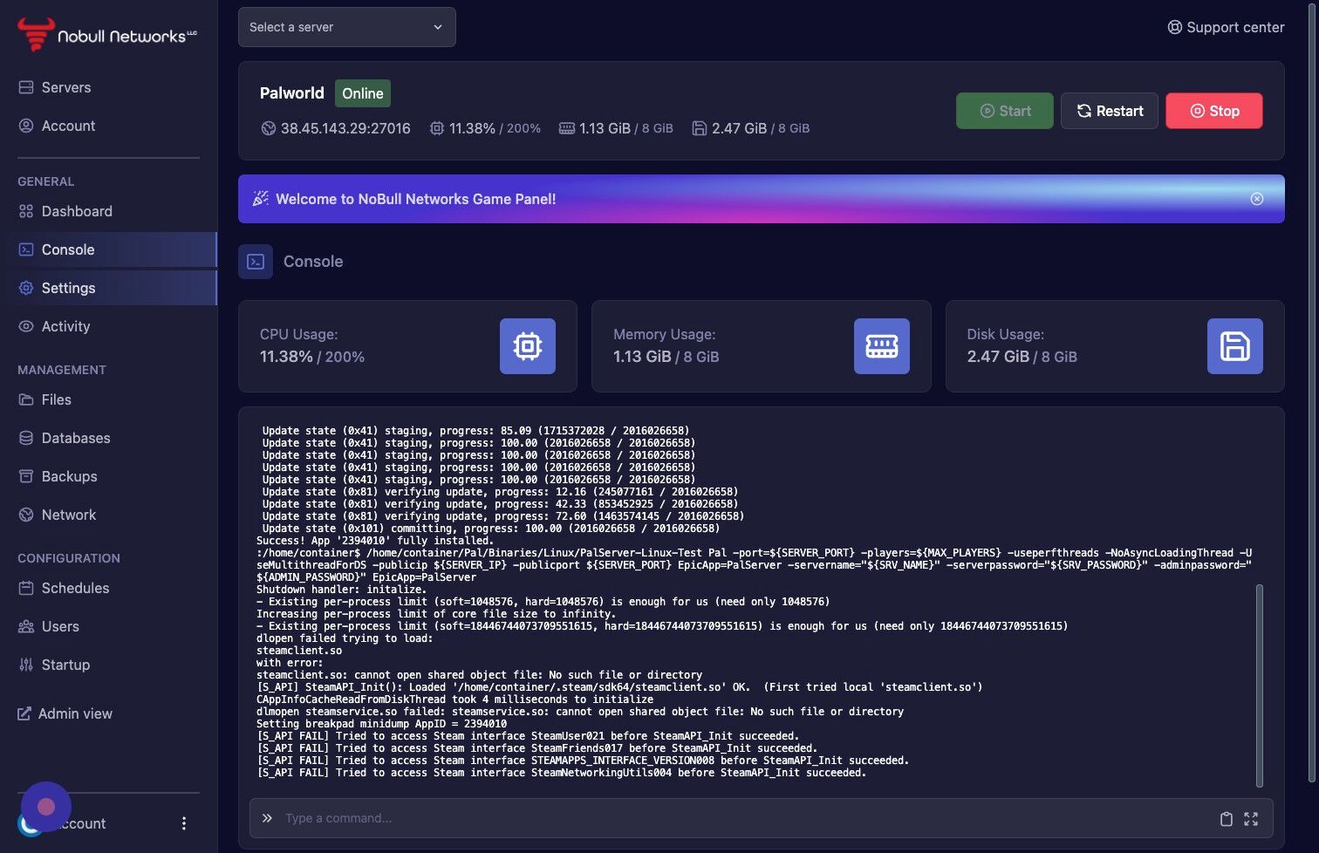This screenshot has height=853, width=1319.
Task: Go to Files in sidebar
Action: coord(108,399)
